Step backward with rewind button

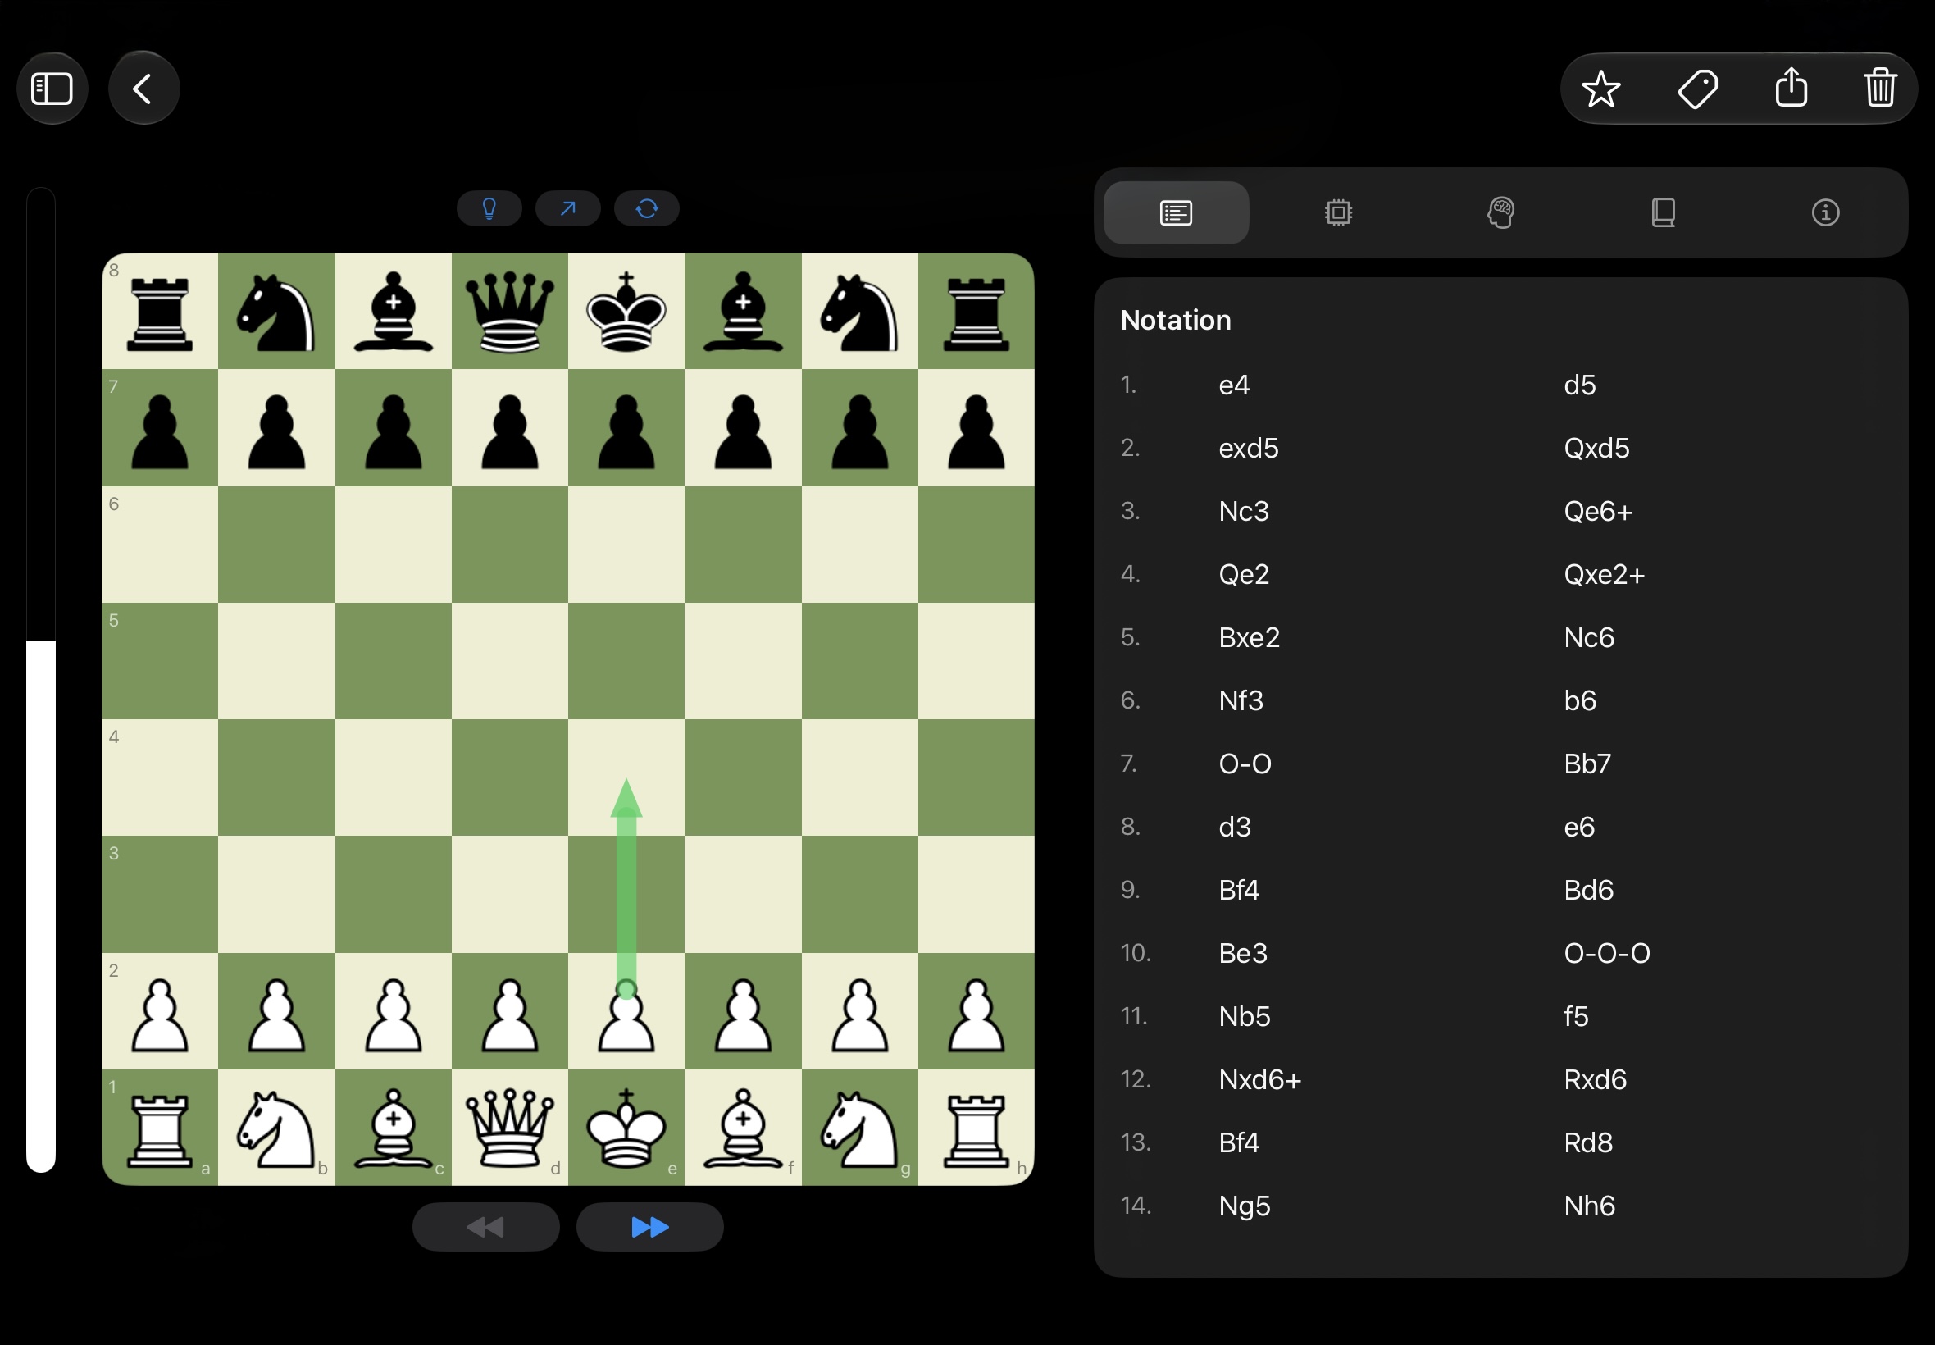point(486,1227)
